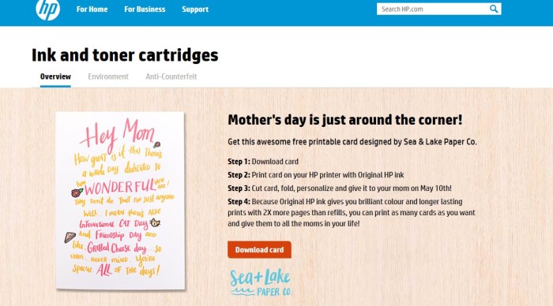553x306 pixels.
Task: Switch to the Overview tab
Action: click(x=55, y=76)
